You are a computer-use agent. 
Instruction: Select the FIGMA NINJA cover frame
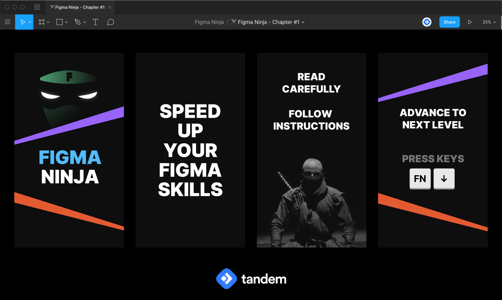[x=69, y=150]
